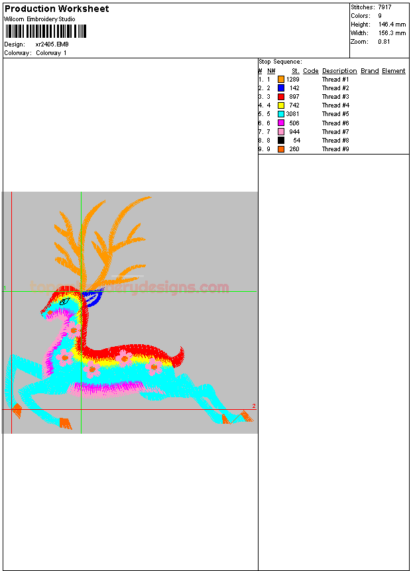
Task: Click the cyan Thread #5 swatch
Action: pyautogui.click(x=281, y=114)
